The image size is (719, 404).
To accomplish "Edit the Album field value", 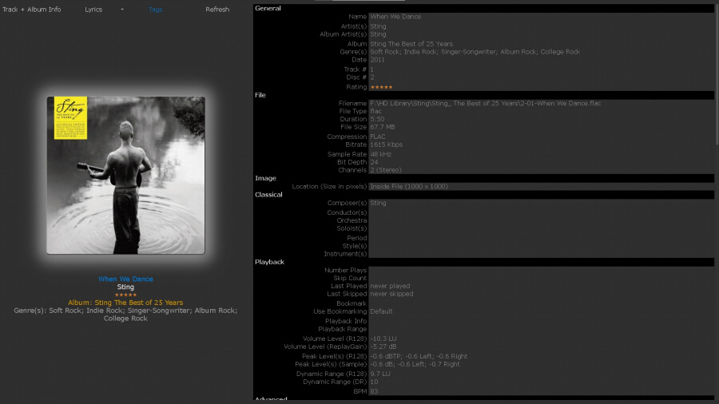I will (x=542, y=44).
